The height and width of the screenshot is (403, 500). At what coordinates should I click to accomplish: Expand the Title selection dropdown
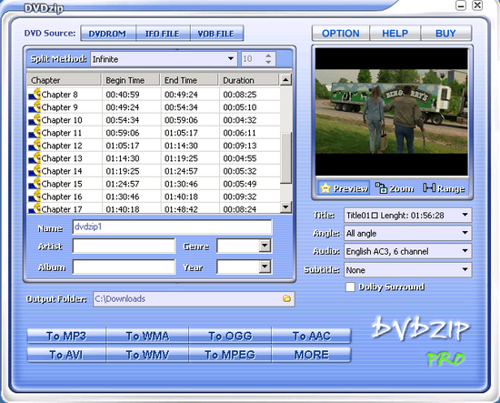point(465,215)
